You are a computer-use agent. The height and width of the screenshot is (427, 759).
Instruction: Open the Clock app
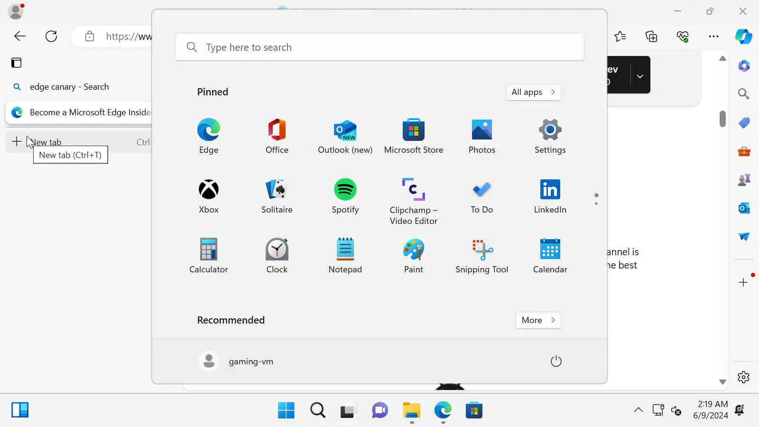277,256
